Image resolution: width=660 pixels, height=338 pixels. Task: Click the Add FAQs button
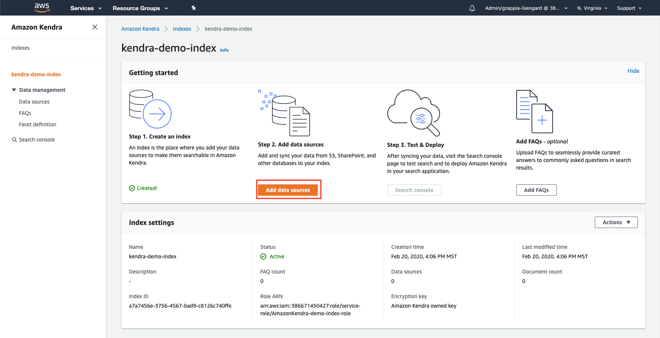click(536, 190)
